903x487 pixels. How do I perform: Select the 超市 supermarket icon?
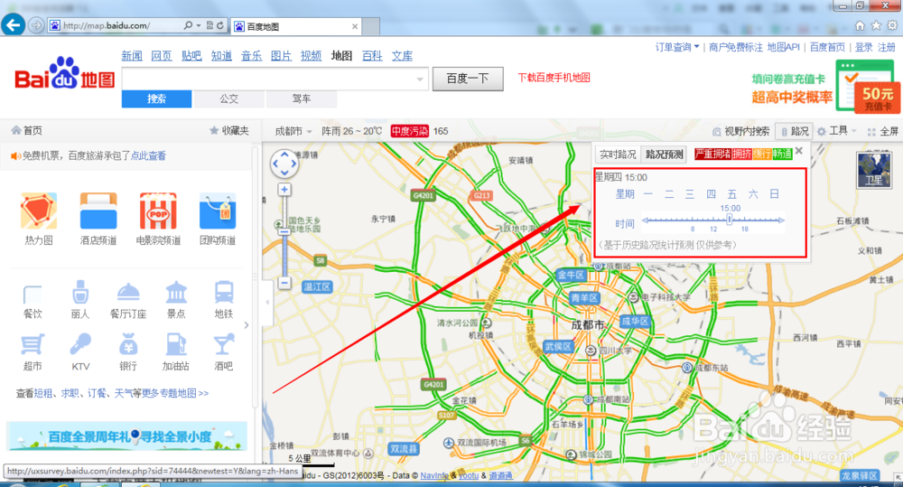point(33,344)
